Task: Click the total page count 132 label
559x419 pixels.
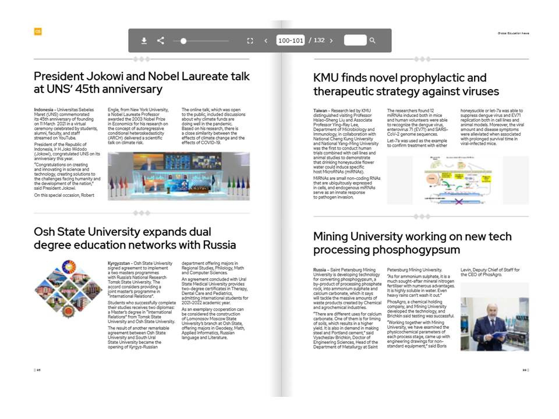Action: point(319,41)
